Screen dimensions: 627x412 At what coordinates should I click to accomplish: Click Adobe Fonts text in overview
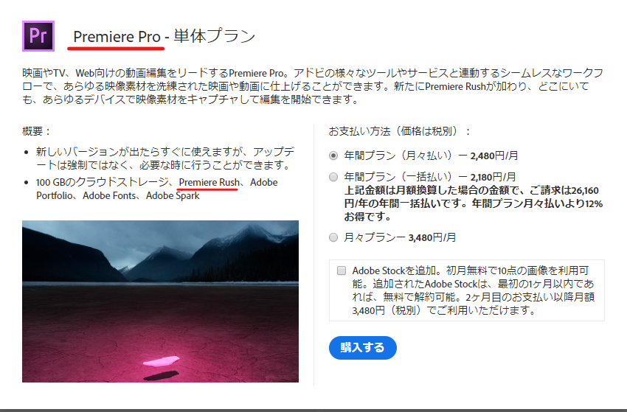(x=109, y=195)
